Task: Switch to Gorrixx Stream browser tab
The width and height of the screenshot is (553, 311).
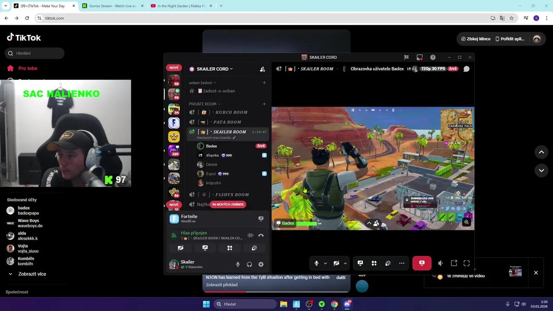Action: [x=112, y=6]
